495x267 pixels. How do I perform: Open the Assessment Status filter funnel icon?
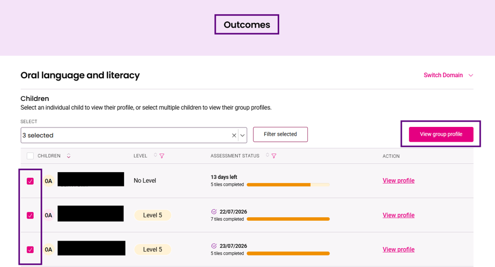click(x=274, y=156)
